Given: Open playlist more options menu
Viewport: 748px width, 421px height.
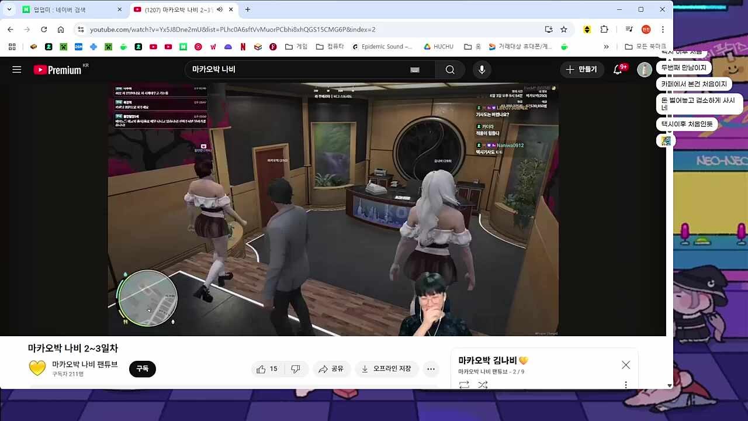Looking at the screenshot, I should click(x=626, y=385).
